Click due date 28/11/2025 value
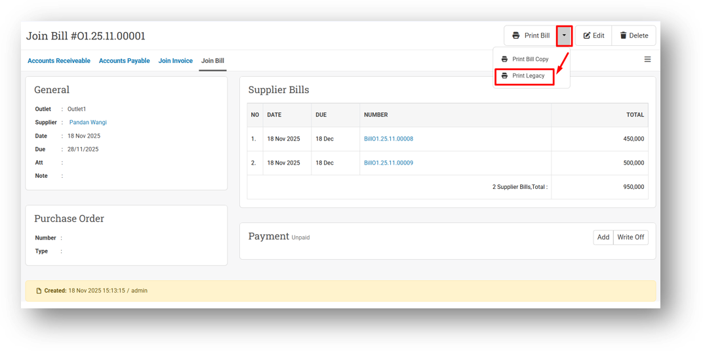 click(x=83, y=150)
